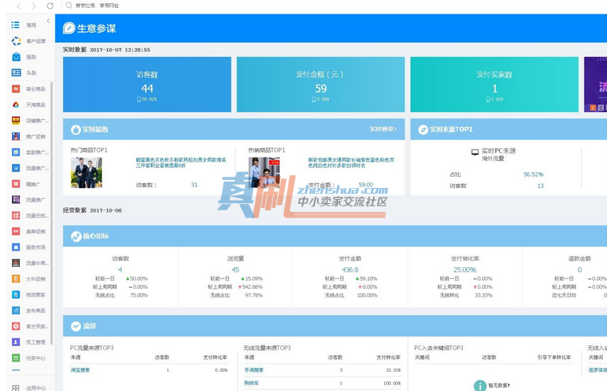The image size is (607, 391).
Task: Open the 任务中心 green icon
Action: click(16, 357)
